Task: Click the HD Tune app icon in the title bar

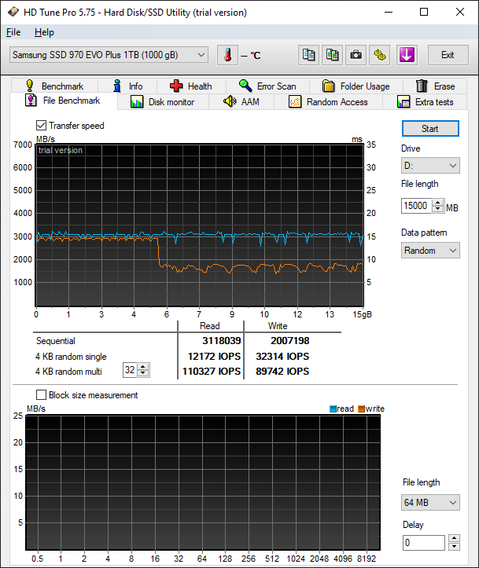Action: point(13,12)
